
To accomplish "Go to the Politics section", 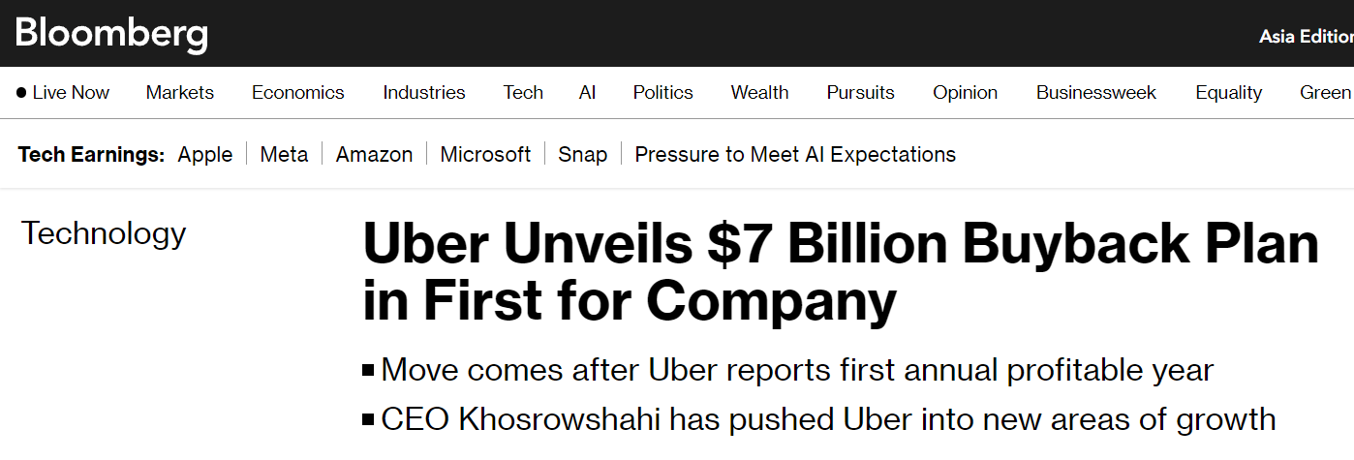I will click(662, 93).
